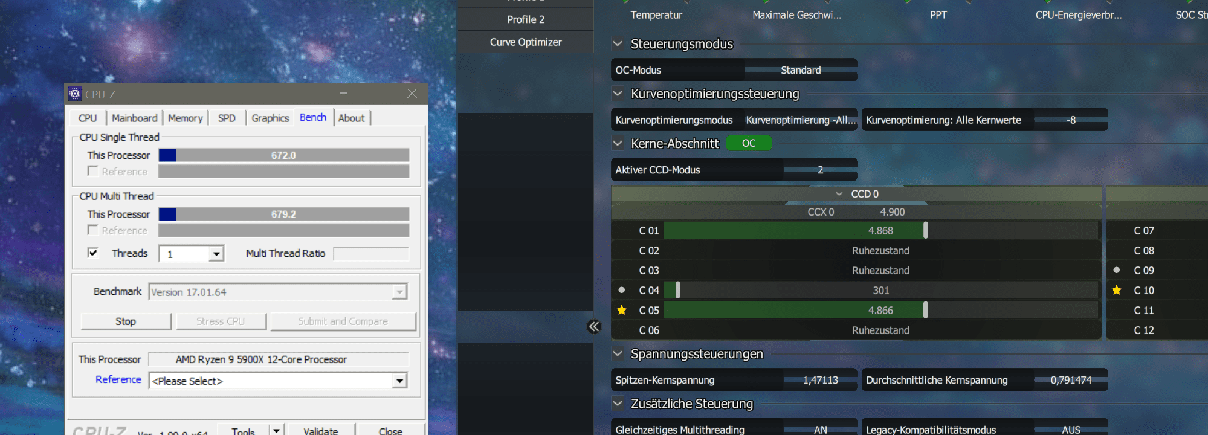Switch to the Memory tab

(186, 118)
